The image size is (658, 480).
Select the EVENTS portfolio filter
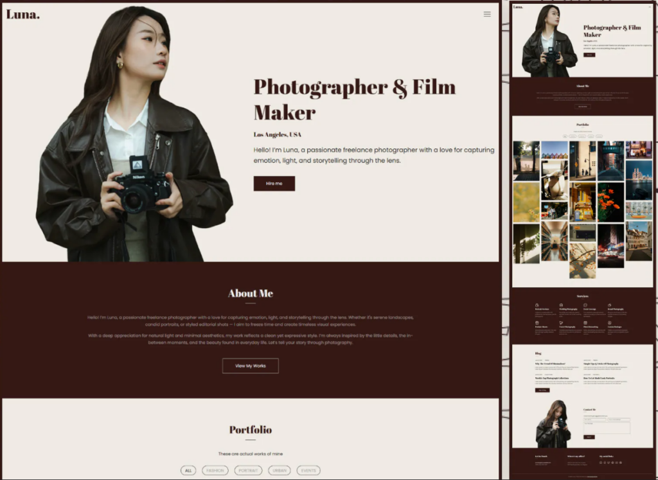(308, 470)
